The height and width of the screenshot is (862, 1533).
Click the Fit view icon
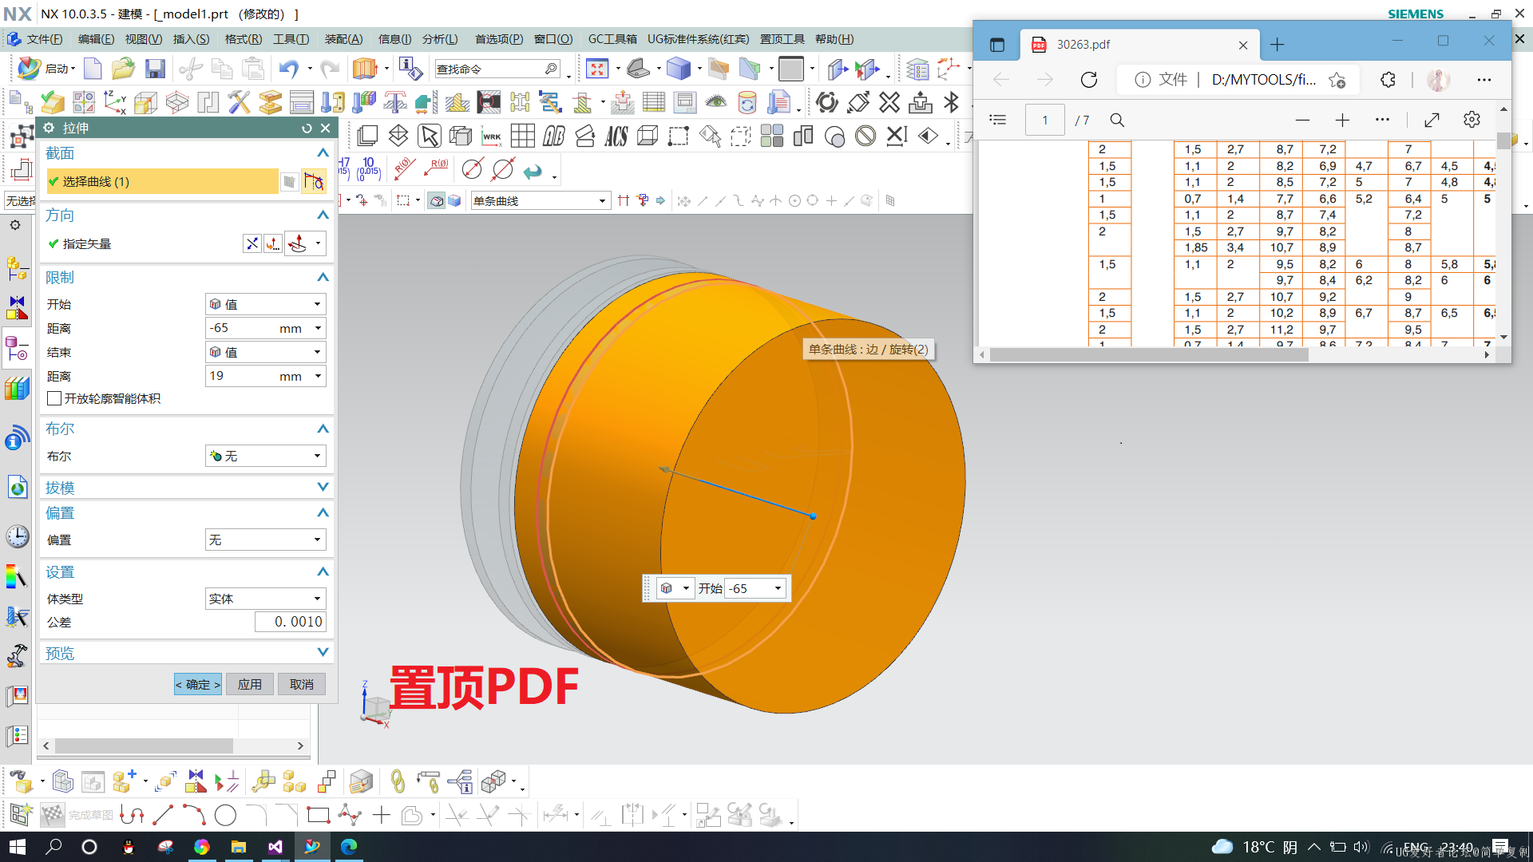click(597, 69)
